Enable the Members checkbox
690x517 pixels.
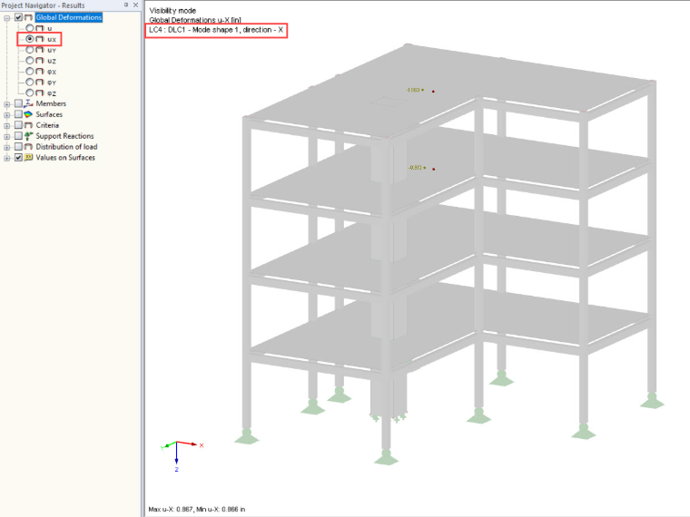click(18, 103)
